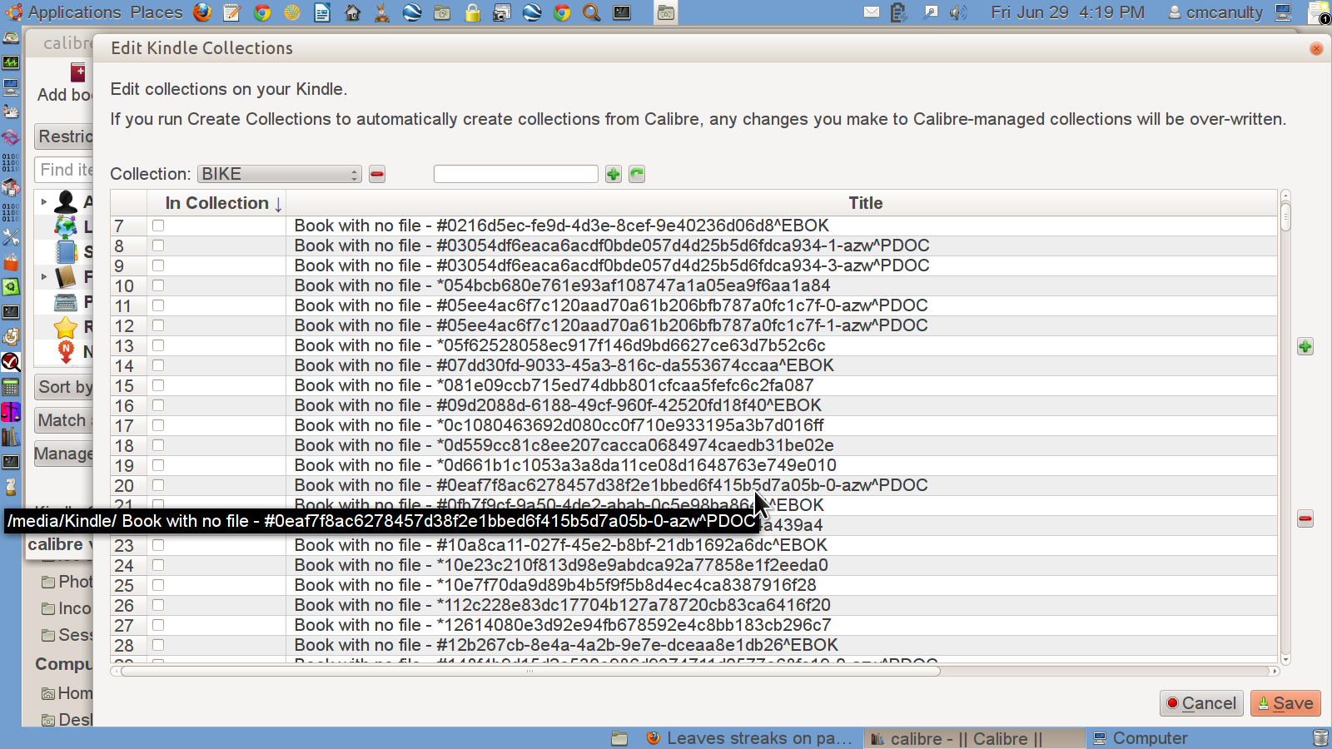Add new collection with green plus
Viewport: 1332px width, 749px height.
pos(614,174)
